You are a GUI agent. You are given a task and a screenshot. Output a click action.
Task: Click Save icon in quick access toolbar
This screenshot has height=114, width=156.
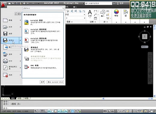tap(17, 3)
